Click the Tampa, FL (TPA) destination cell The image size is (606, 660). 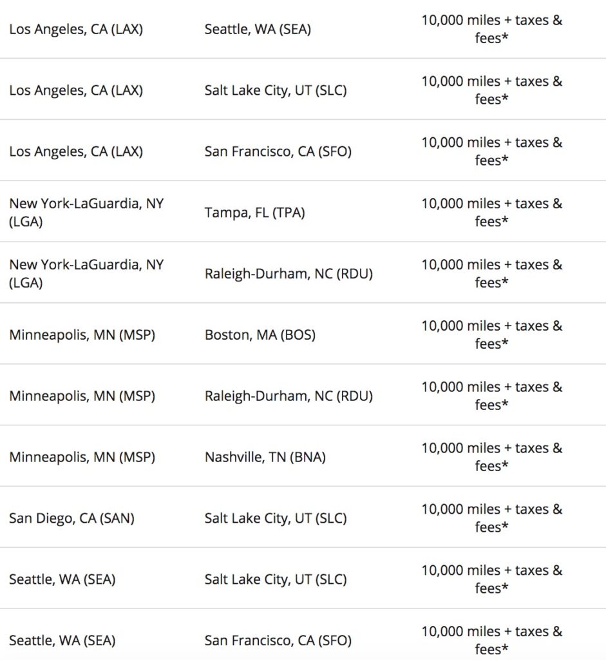coord(254,213)
